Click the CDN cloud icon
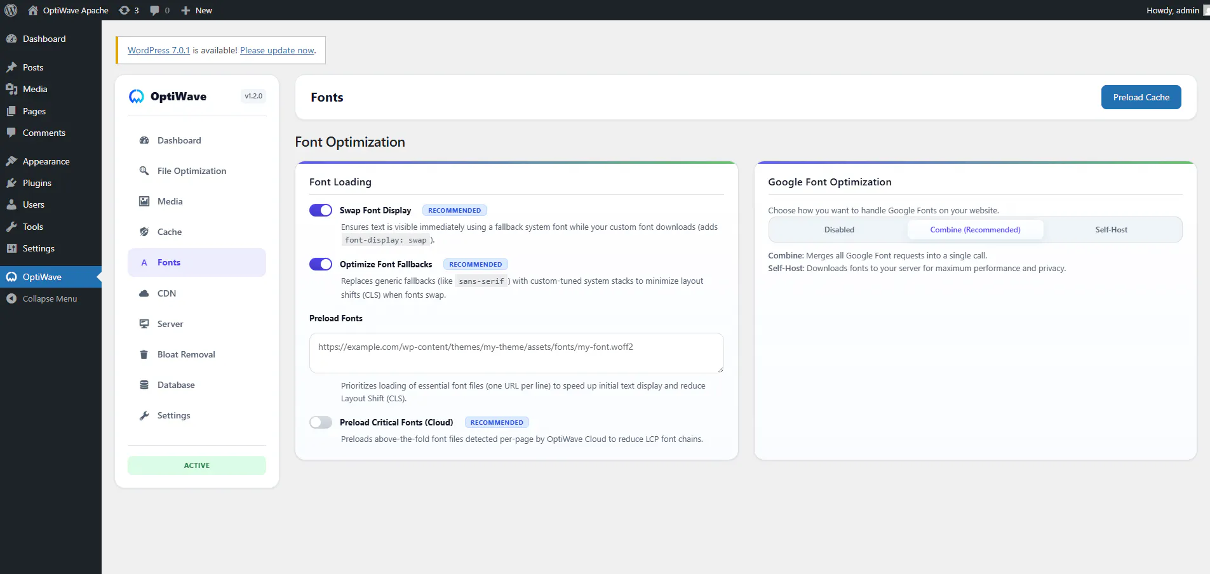 coord(144,293)
